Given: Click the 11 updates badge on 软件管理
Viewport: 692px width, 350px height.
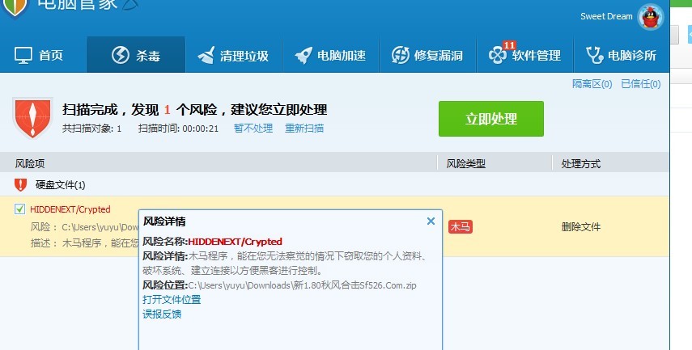Looking at the screenshot, I should [x=509, y=45].
